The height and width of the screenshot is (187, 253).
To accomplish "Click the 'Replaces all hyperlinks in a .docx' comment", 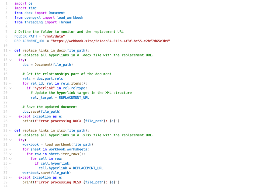I will 86,55.
